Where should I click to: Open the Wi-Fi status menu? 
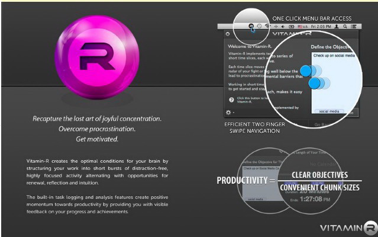[267, 26]
